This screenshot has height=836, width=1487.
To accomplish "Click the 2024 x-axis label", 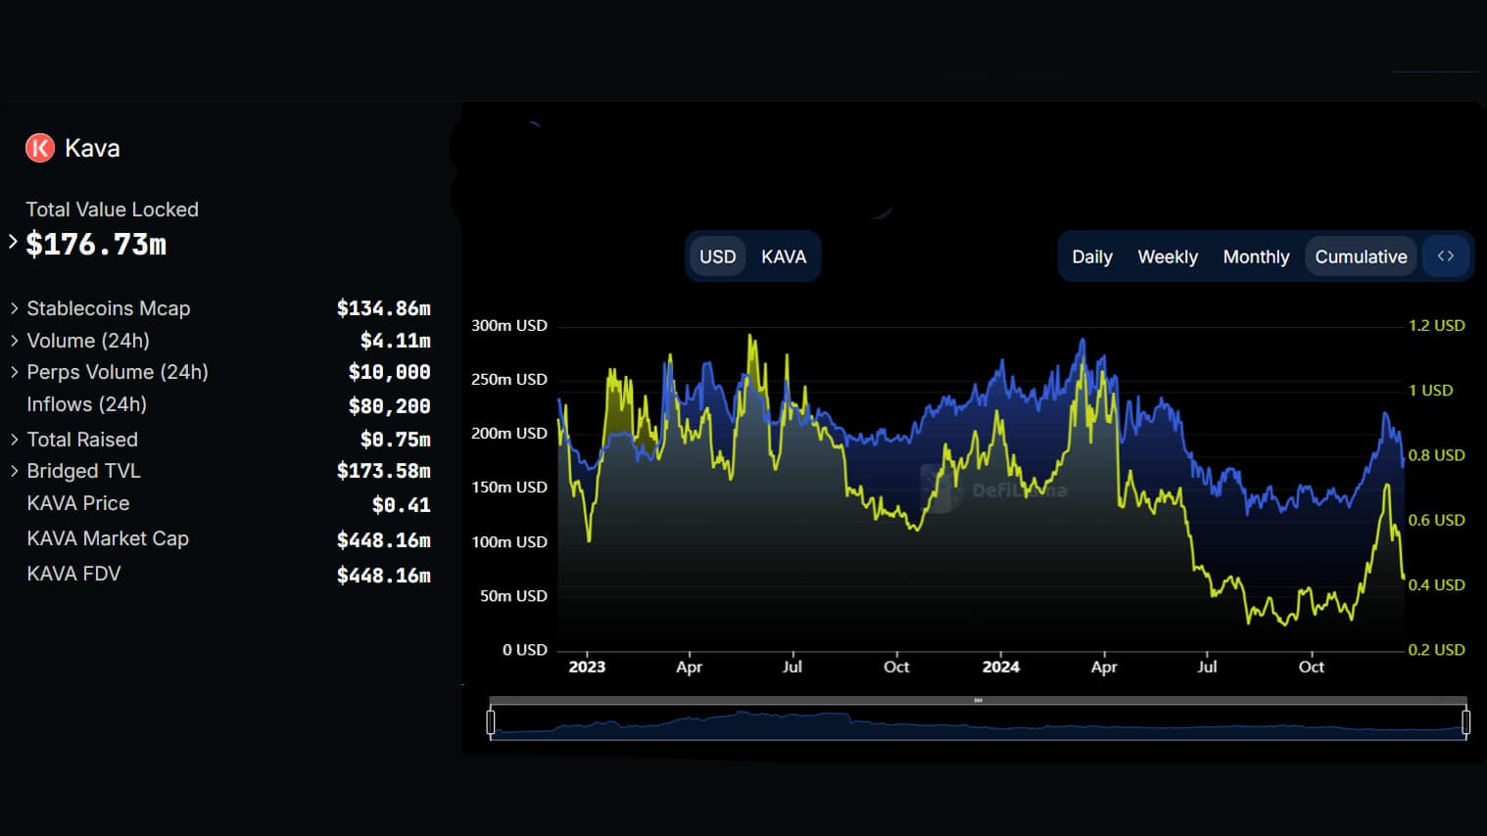I will 1001,667.
